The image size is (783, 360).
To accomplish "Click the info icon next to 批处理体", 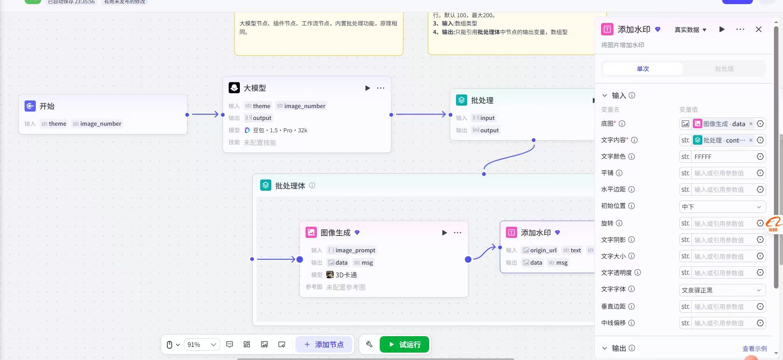I will (312, 185).
